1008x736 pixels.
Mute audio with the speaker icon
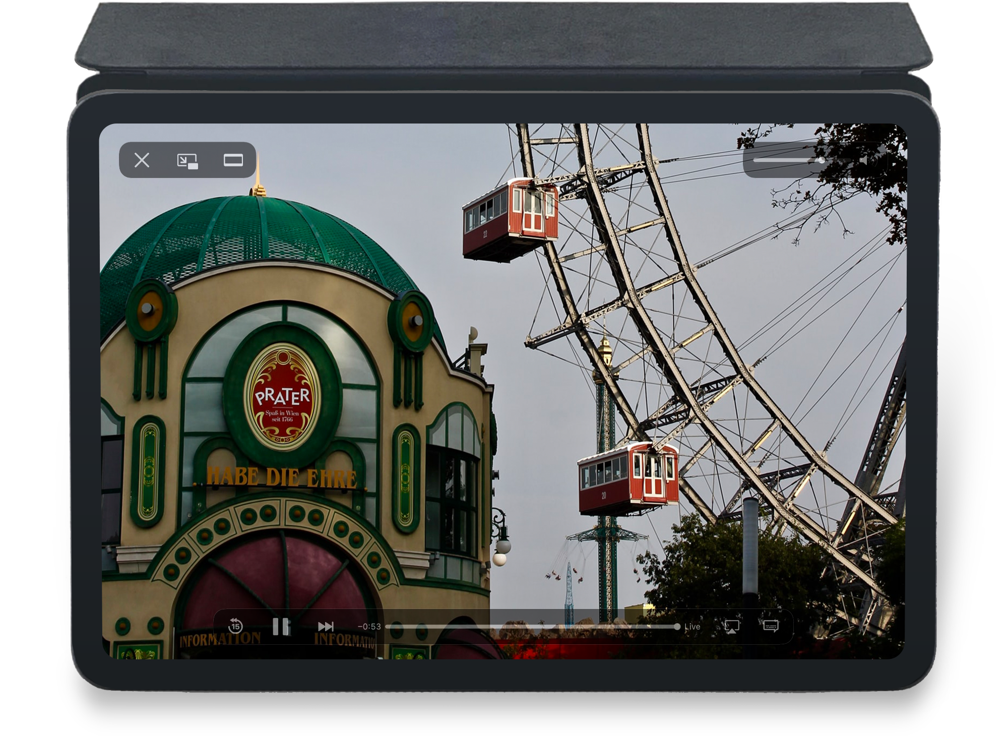coord(868,160)
